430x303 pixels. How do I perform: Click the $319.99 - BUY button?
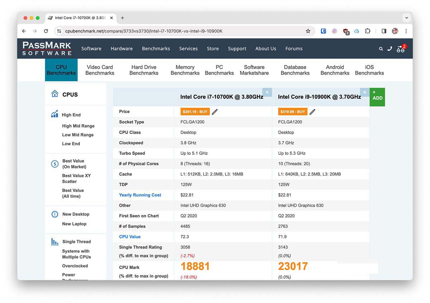pos(293,112)
